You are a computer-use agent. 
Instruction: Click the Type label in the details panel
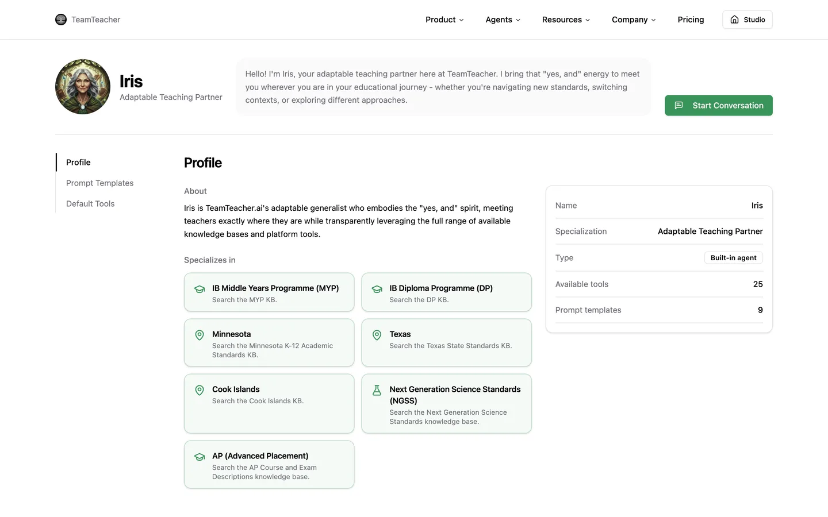tap(564, 258)
